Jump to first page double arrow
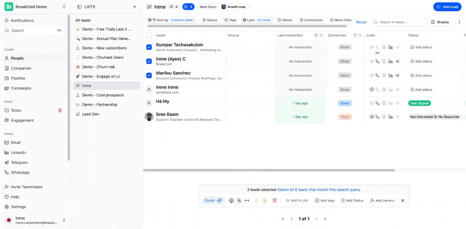This screenshot has width=466, height=229. click(x=283, y=219)
